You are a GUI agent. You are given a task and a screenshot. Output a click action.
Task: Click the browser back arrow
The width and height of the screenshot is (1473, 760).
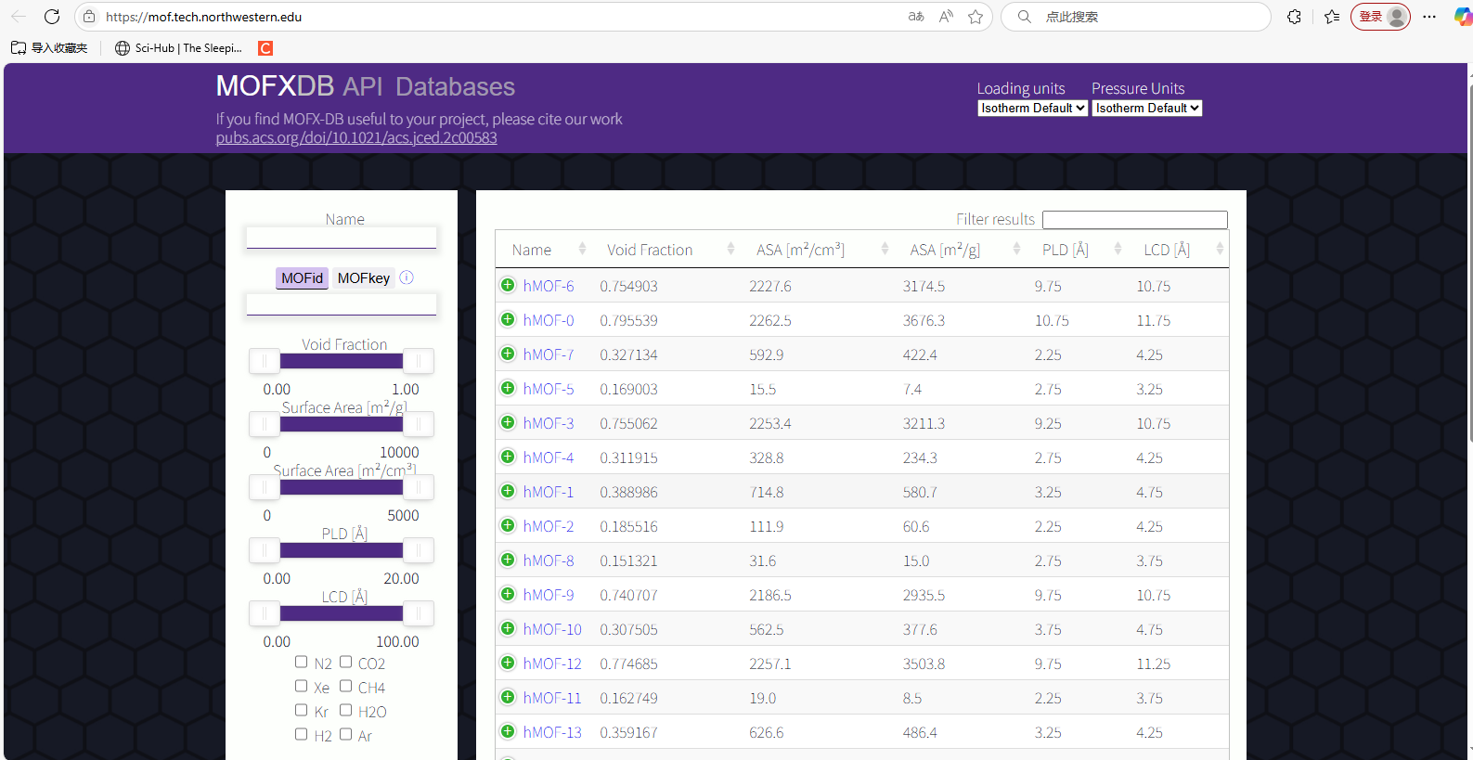tap(19, 17)
